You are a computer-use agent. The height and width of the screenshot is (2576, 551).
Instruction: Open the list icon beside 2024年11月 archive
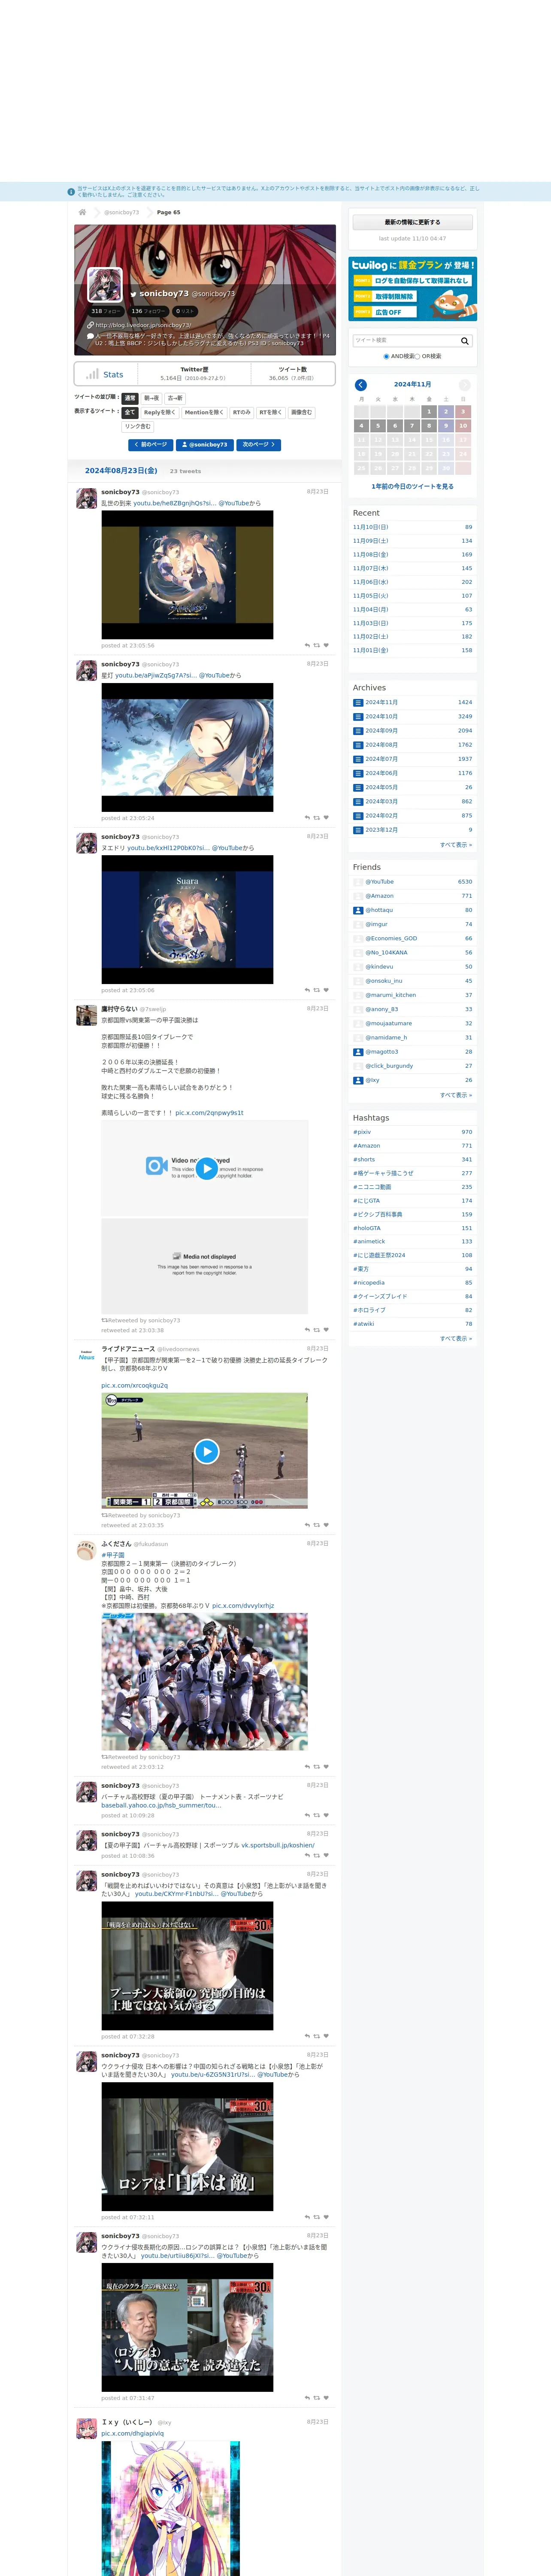pyautogui.click(x=358, y=702)
